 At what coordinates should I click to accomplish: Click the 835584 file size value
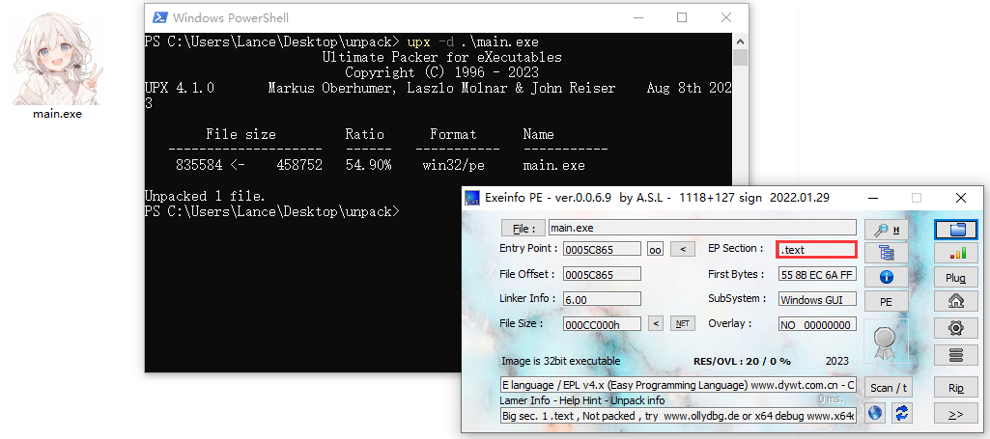[199, 166]
